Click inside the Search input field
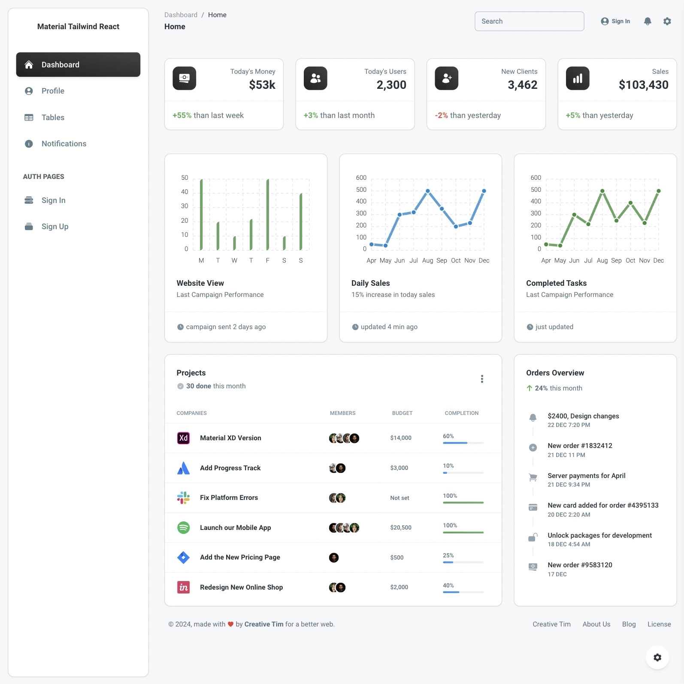This screenshot has width=684, height=684. (x=529, y=21)
